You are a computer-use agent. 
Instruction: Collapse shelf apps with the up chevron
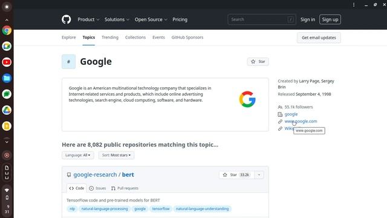(7, 20)
